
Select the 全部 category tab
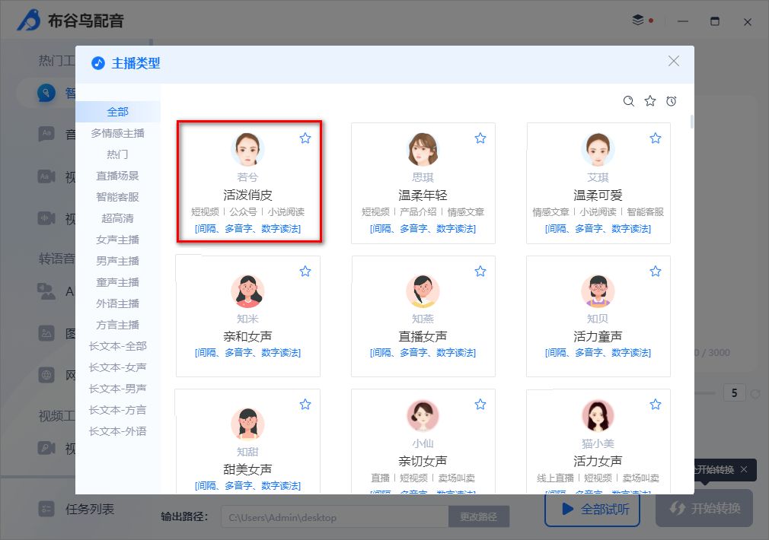118,112
